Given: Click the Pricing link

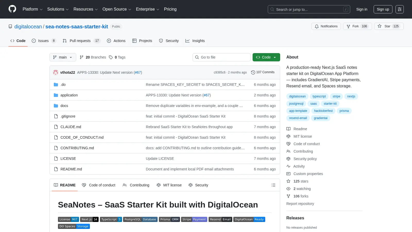Looking at the screenshot, I should [170, 9].
